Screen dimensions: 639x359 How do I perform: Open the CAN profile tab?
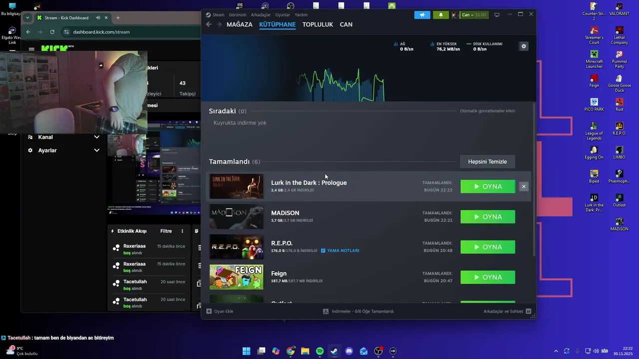point(346,24)
